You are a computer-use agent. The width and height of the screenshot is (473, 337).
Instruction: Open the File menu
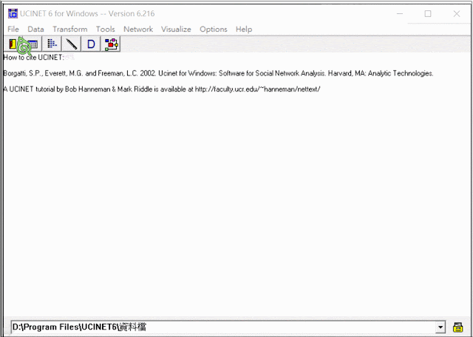(x=13, y=30)
